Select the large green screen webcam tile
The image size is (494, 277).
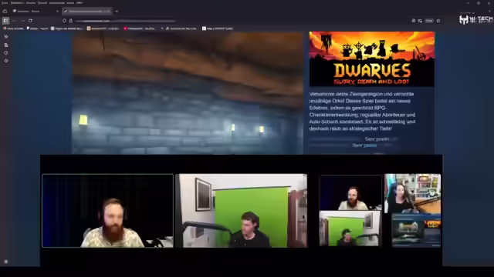[241, 211]
